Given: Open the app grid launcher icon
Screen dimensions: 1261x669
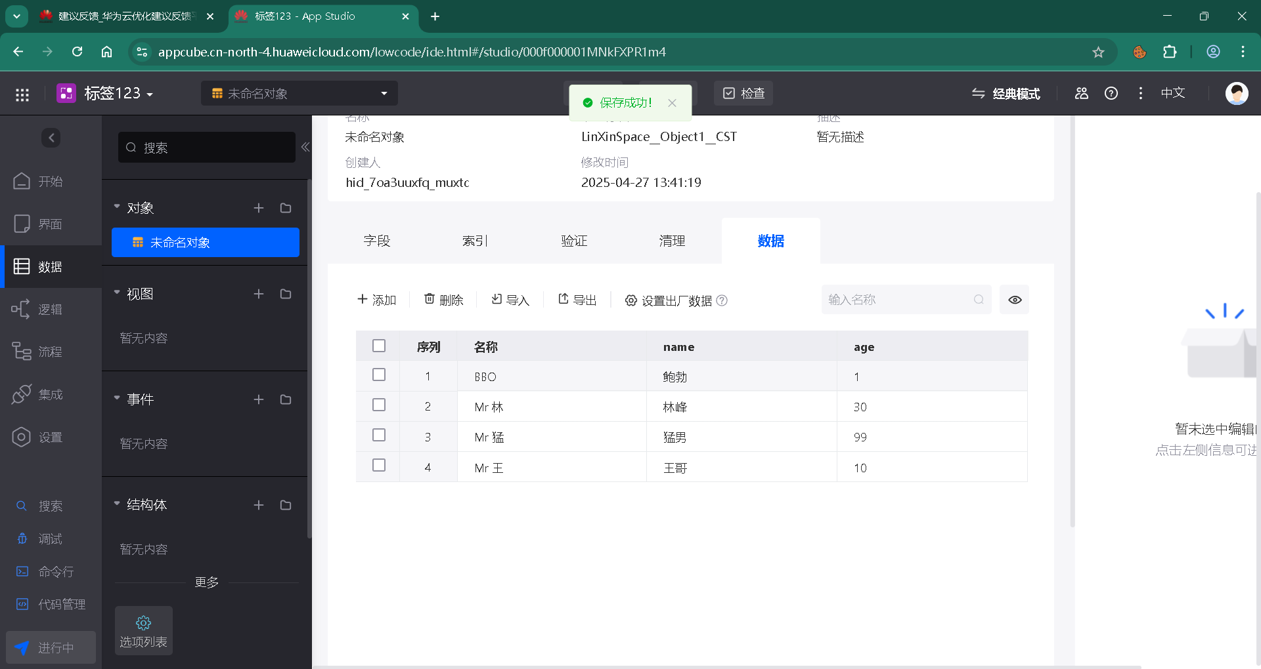Looking at the screenshot, I should coord(22,94).
